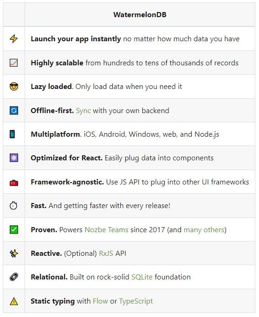The image size is (259, 317).
Task: Follow the many others link
Action: pos(204,230)
